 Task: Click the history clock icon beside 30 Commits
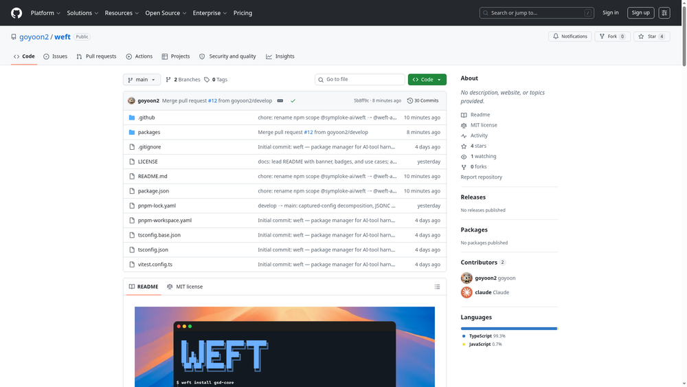coord(410,101)
